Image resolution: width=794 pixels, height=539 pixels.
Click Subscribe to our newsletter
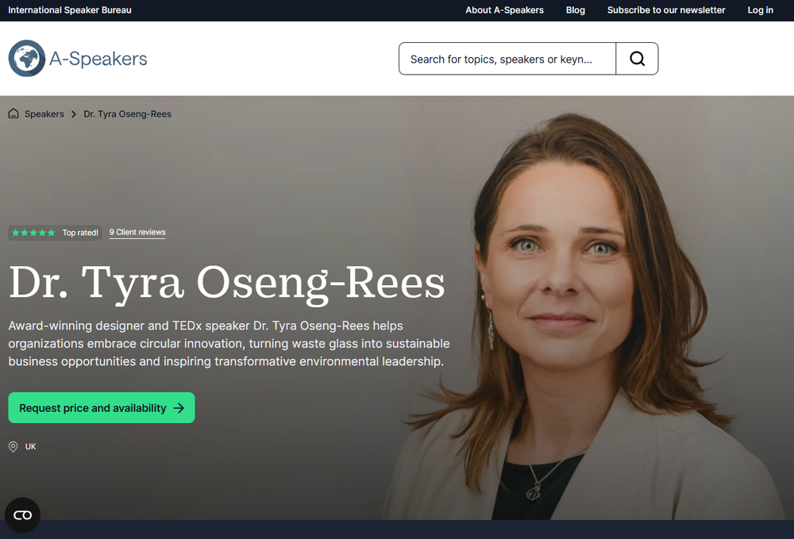pos(666,10)
